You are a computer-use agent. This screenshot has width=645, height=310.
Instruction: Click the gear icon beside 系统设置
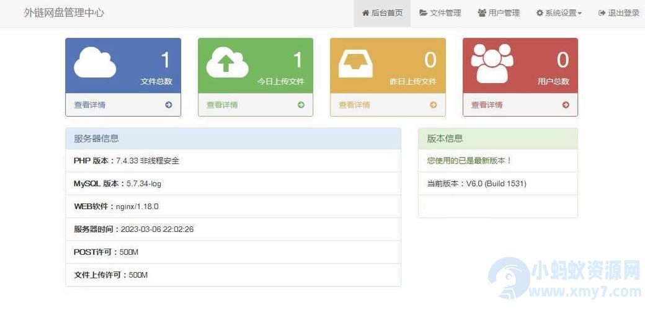point(540,13)
